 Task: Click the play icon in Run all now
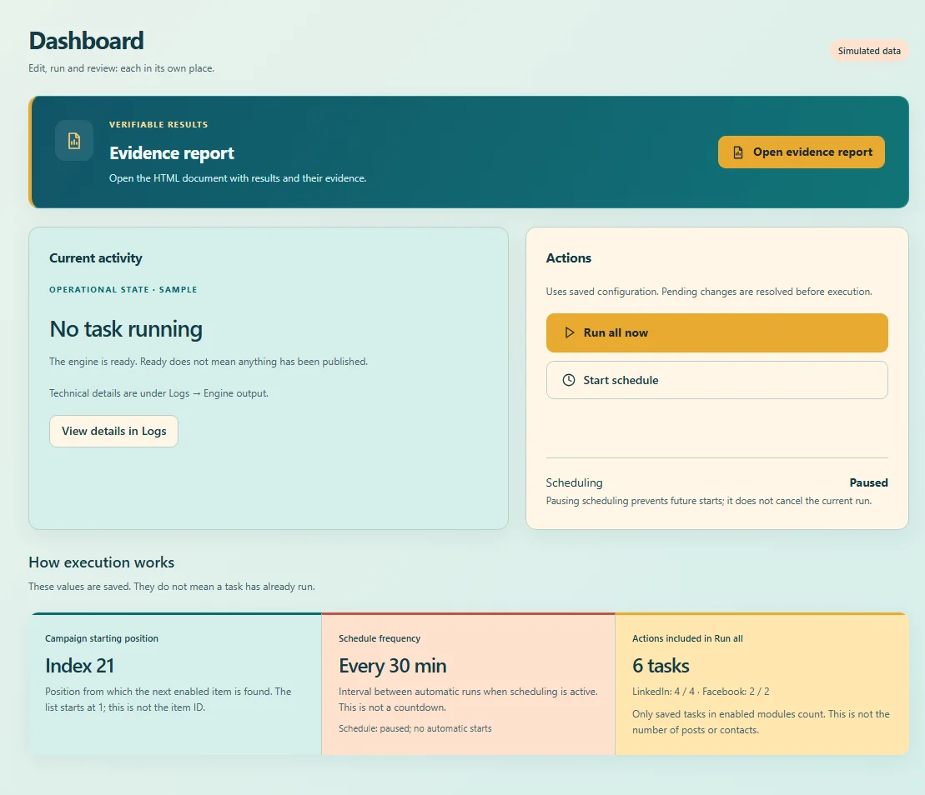click(570, 332)
